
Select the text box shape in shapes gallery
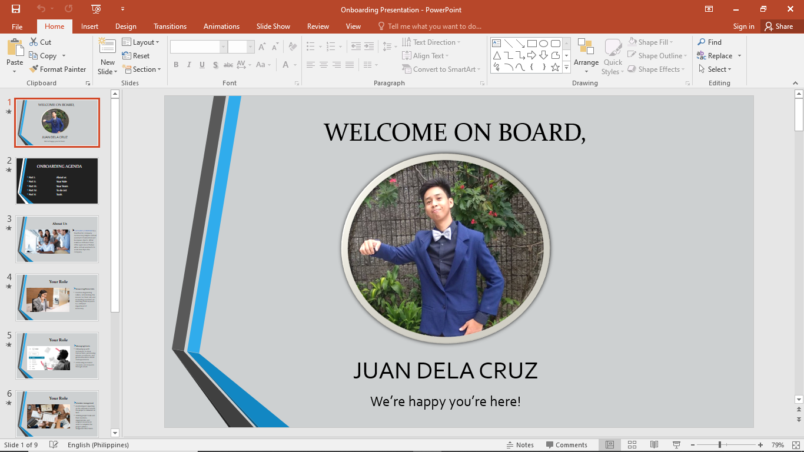[x=496, y=44]
